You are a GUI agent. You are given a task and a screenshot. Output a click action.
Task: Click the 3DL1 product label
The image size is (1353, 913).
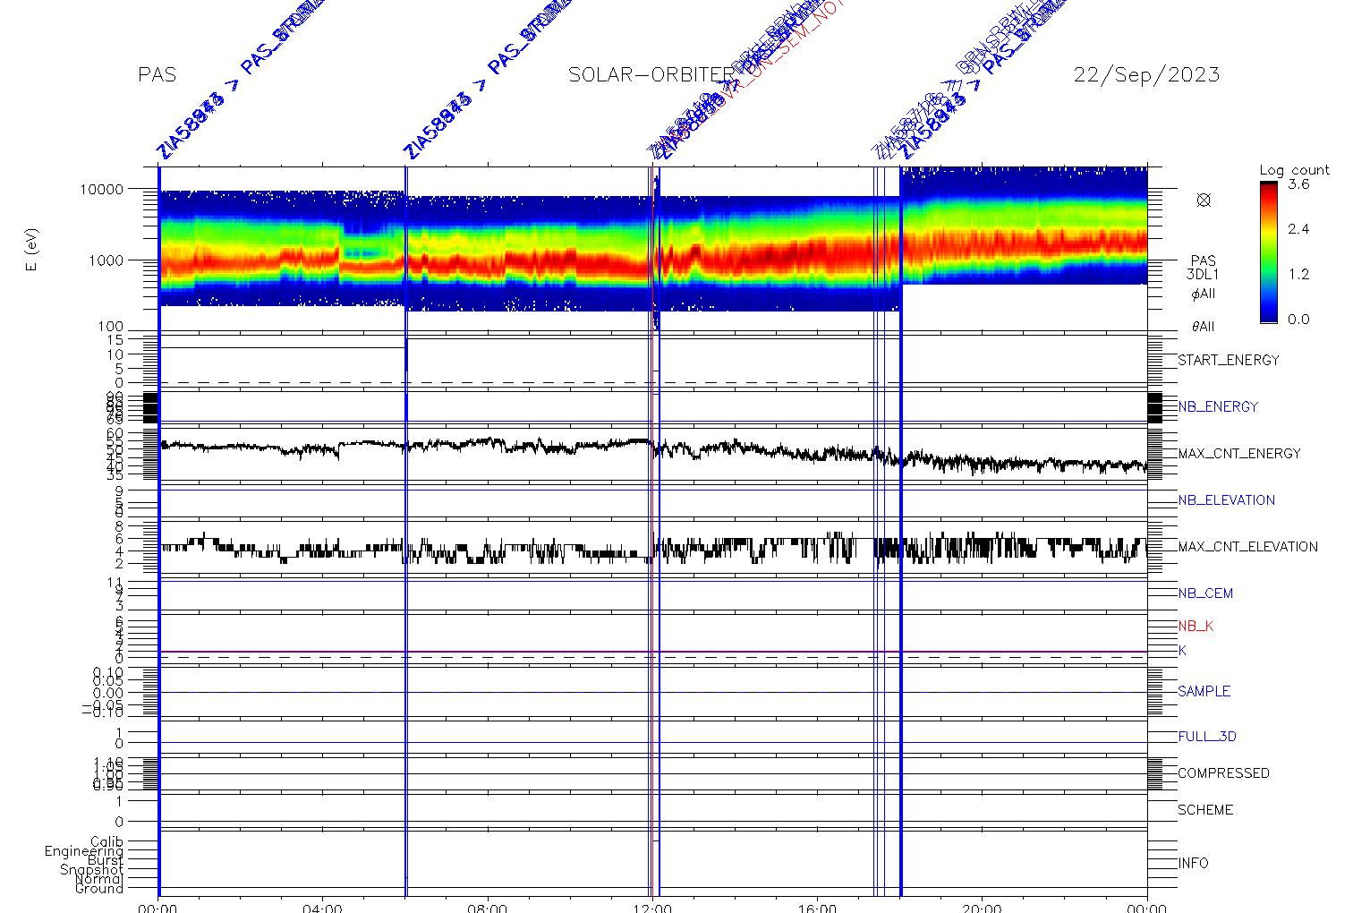click(1203, 275)
